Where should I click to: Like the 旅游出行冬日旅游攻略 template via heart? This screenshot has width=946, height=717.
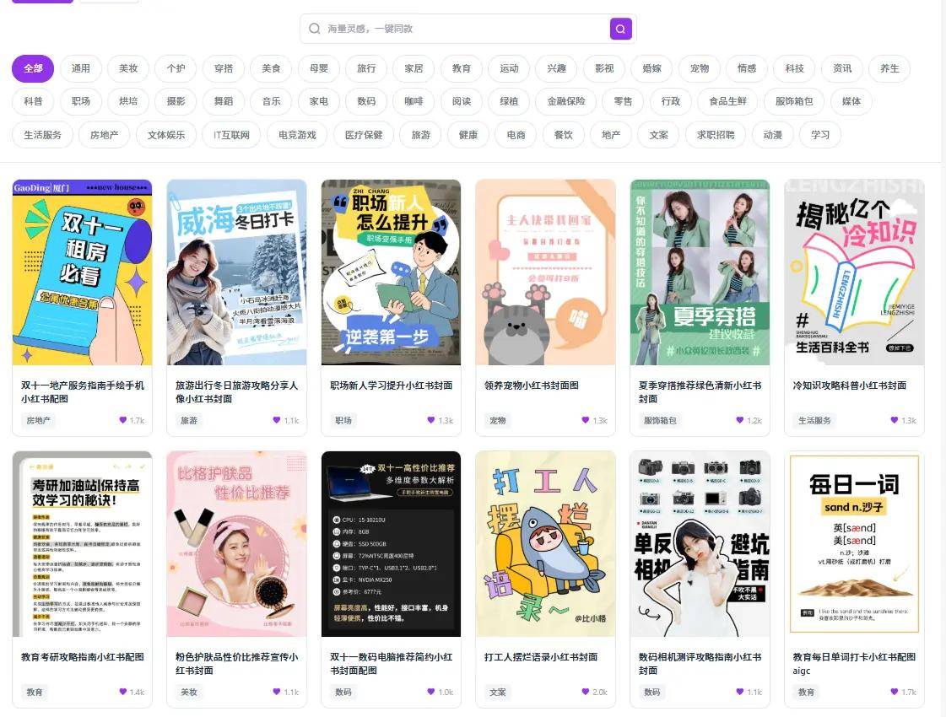[277, 420]
